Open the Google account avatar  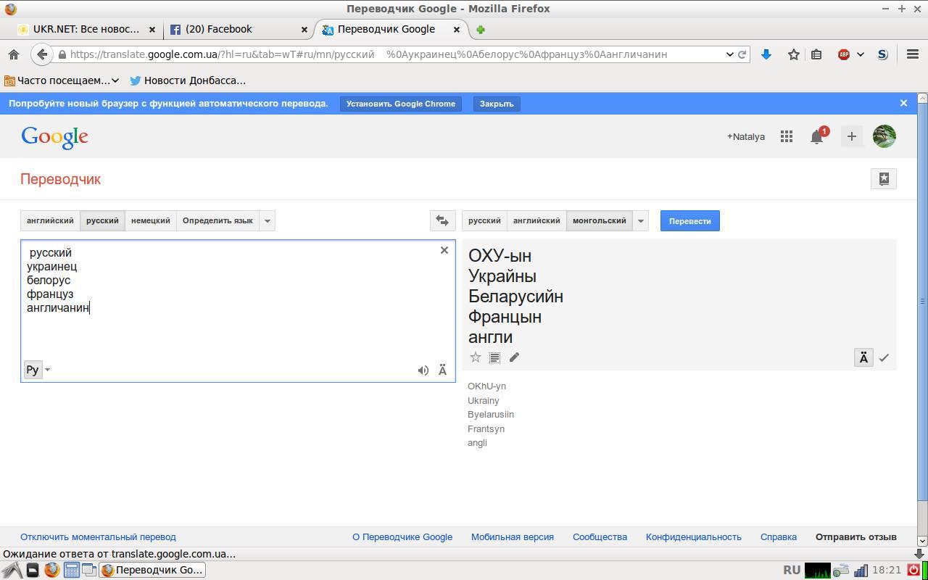click(x=884, y=136)
